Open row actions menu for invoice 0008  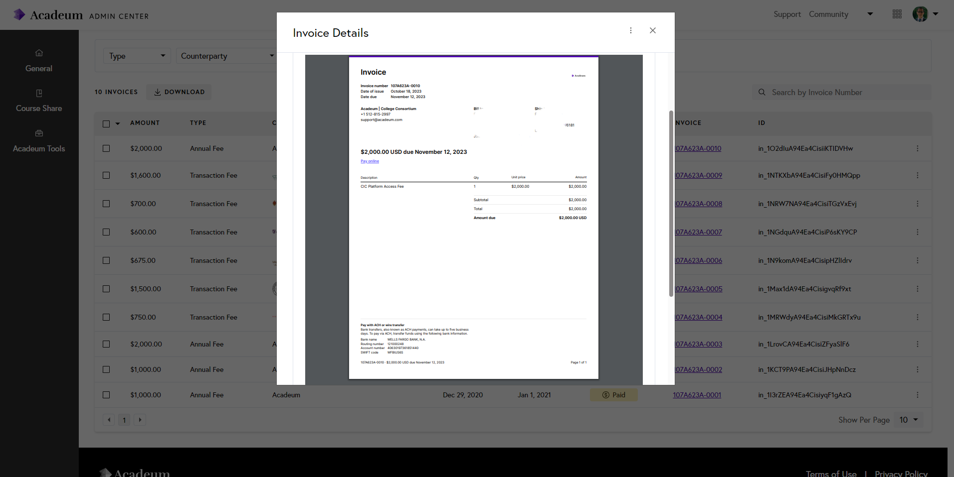[917, 204]
